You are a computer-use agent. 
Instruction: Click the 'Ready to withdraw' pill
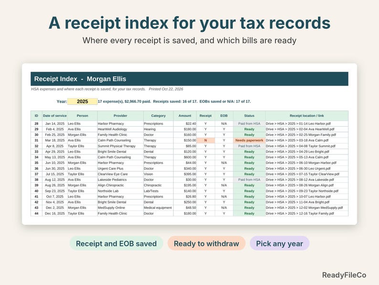[206, 243]
